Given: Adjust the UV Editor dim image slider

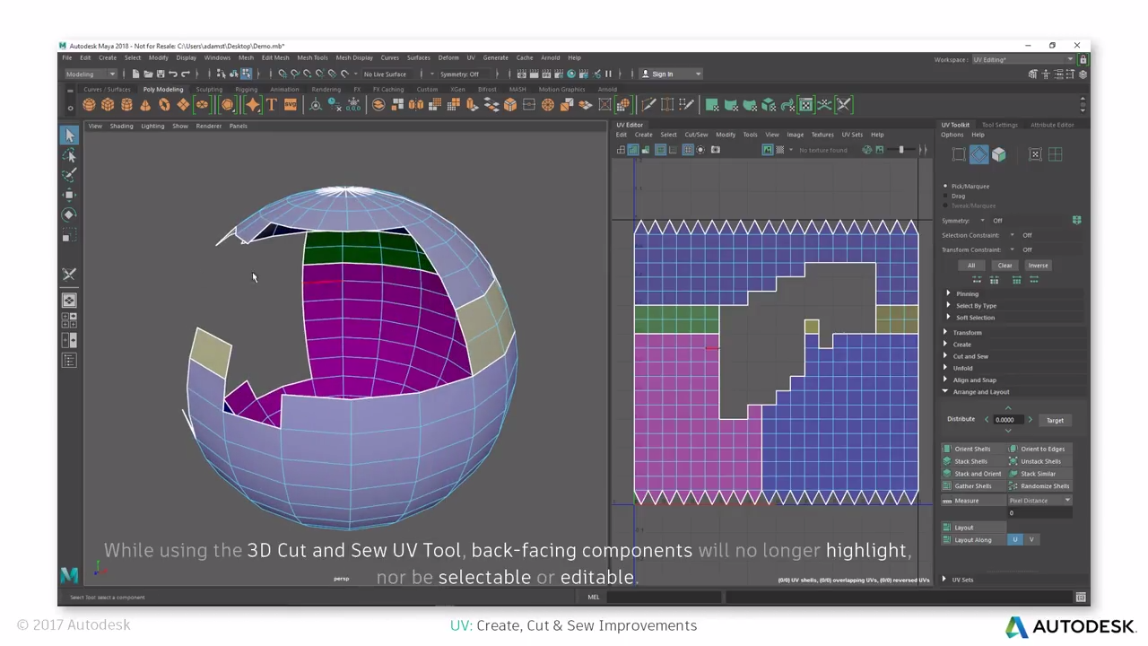Looking at the screenshot, I should pyautogui.click(x=901, y=150).
